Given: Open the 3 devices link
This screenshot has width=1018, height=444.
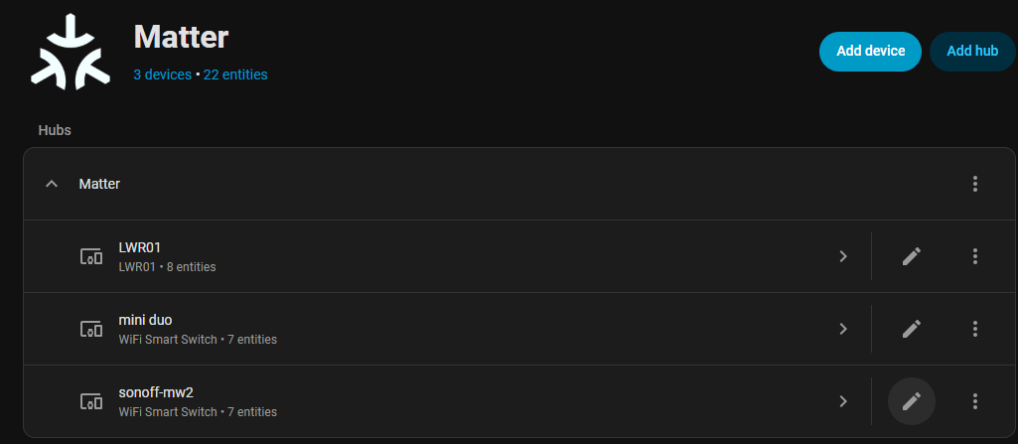Looking at the screenshot, I should point(162,74).
